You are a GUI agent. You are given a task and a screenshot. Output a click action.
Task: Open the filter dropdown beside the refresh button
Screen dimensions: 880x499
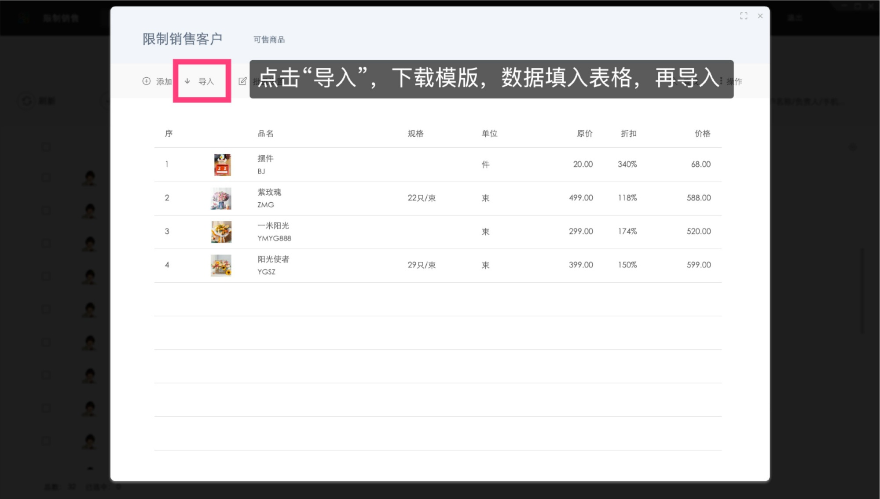[106, 100]
